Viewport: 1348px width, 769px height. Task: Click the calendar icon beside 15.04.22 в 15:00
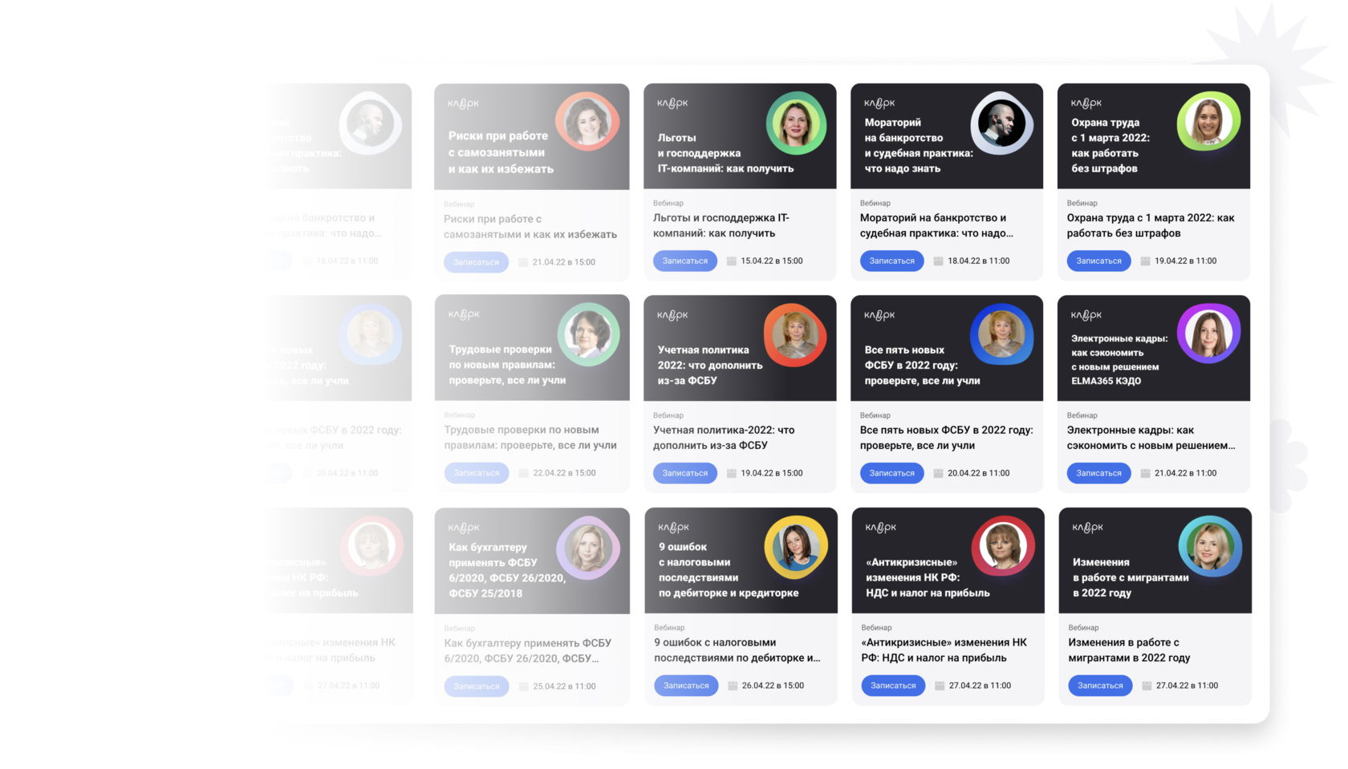click(x=732, y=261)
